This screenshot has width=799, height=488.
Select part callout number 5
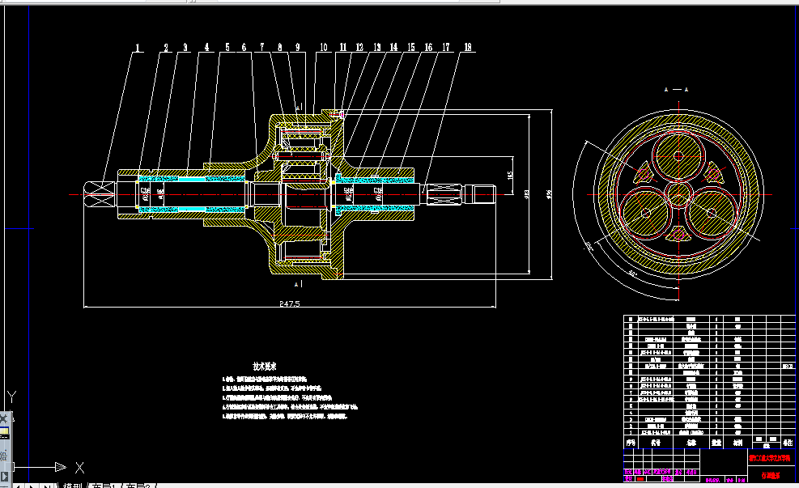227,48
